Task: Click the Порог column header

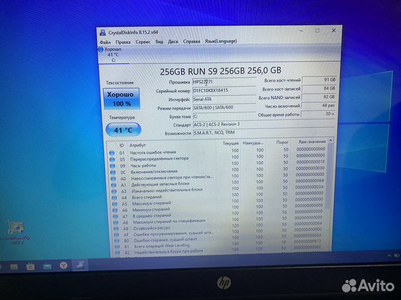Action: [282, 142]
